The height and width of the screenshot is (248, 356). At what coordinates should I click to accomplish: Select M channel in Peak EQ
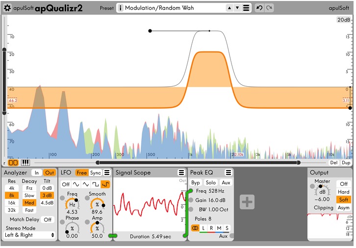(219, 228)
